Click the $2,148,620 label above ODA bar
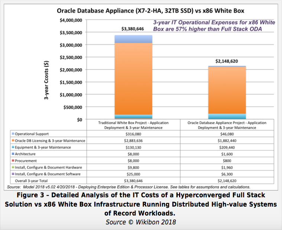This screenshot has width=282, height=230. coord(227,61)
